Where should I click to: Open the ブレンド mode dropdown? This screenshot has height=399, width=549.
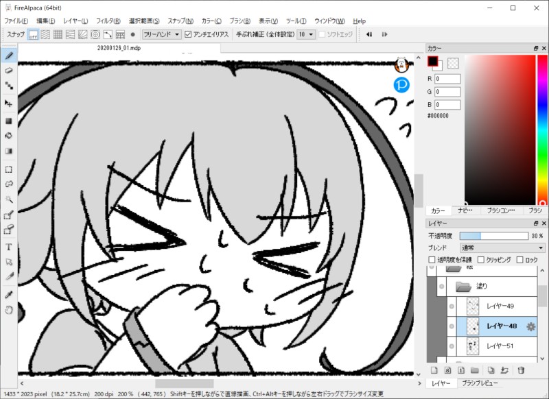click(x=502, y=248)
